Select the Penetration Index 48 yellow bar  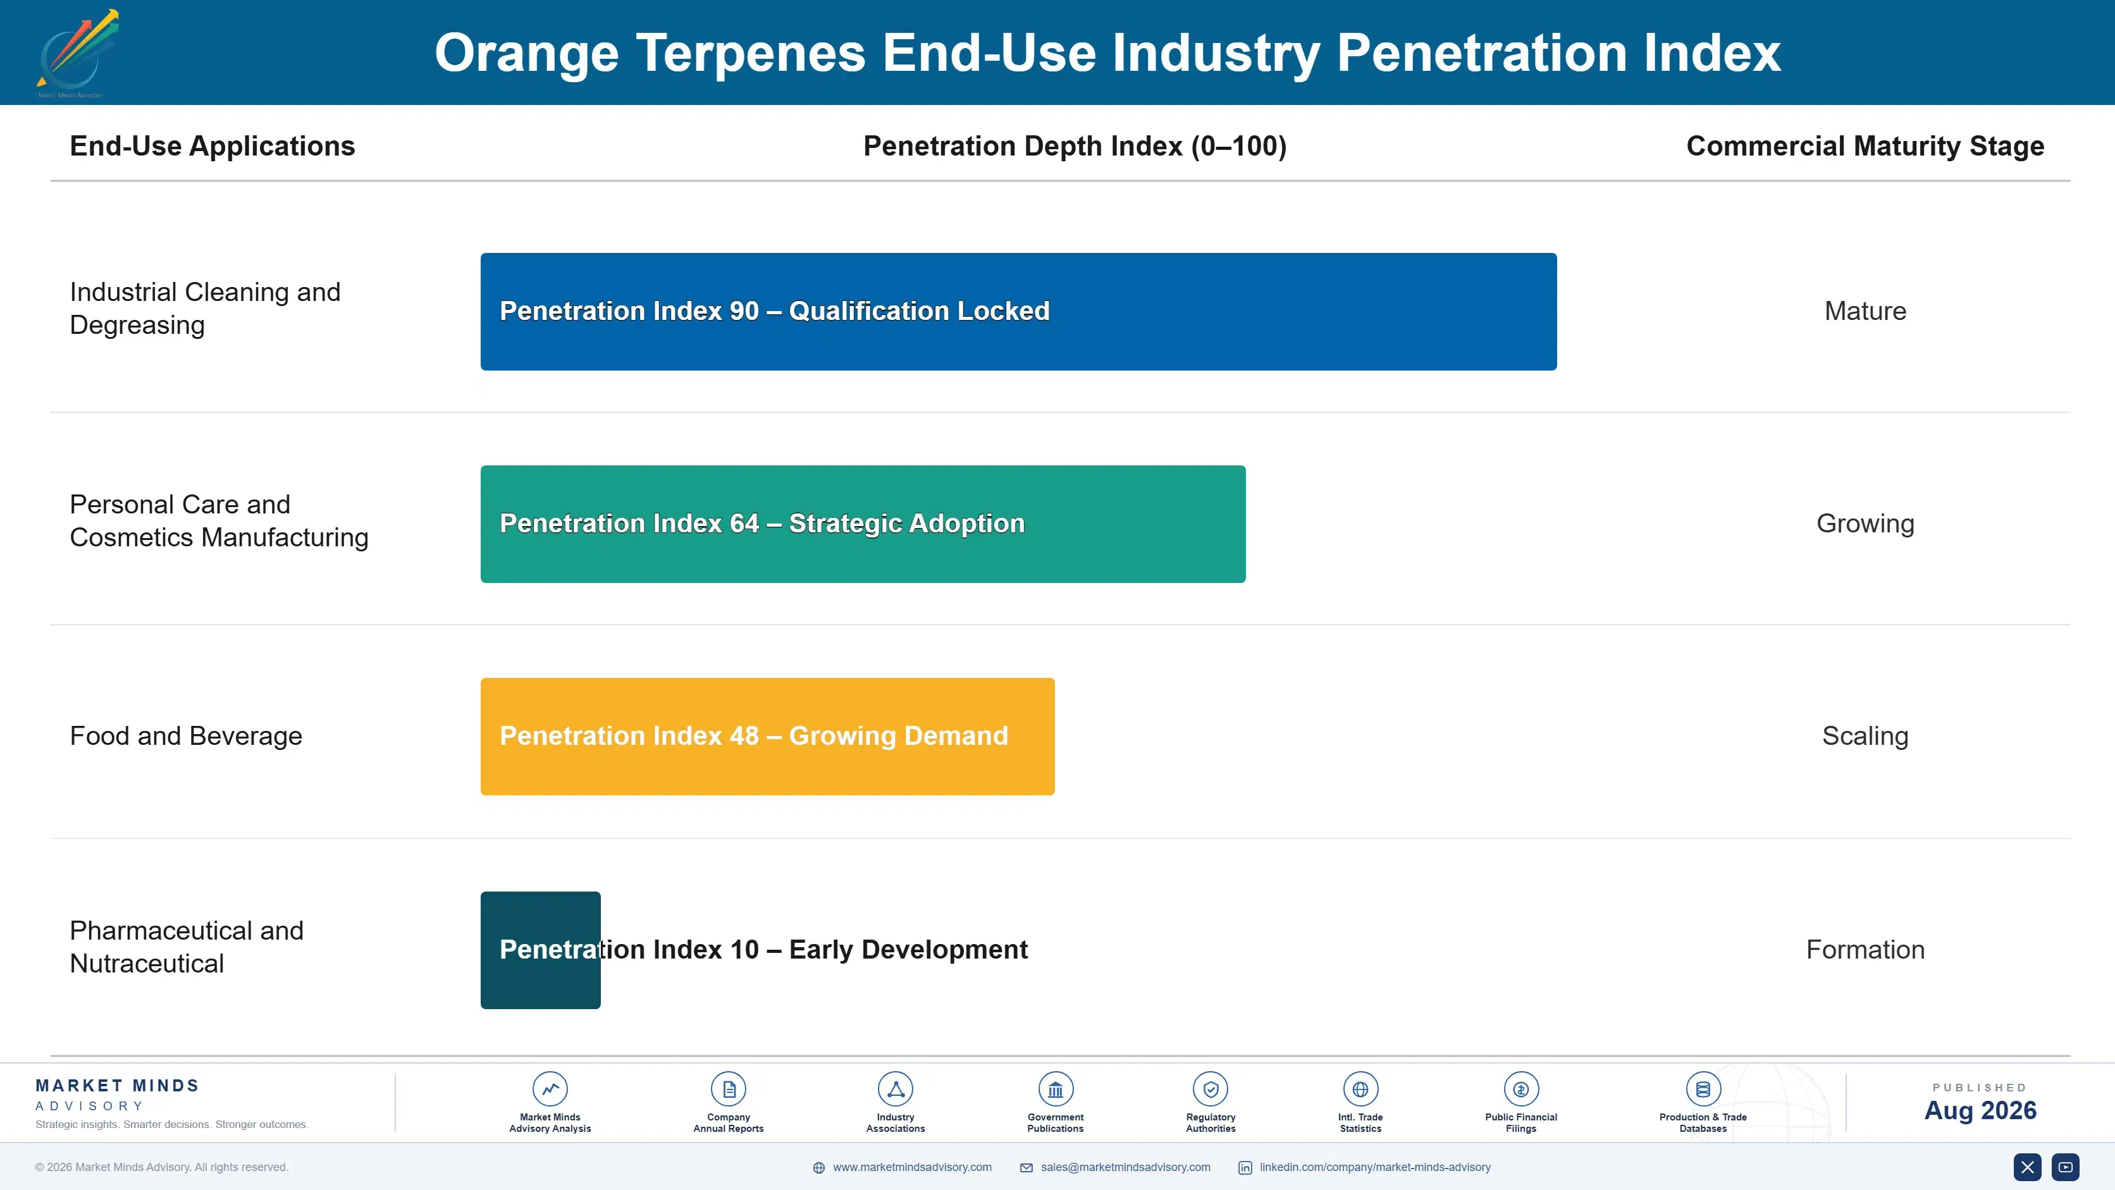pos(768,736)
